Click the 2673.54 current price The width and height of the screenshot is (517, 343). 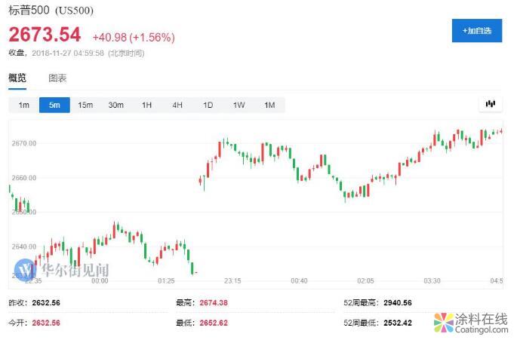point(45,35)
